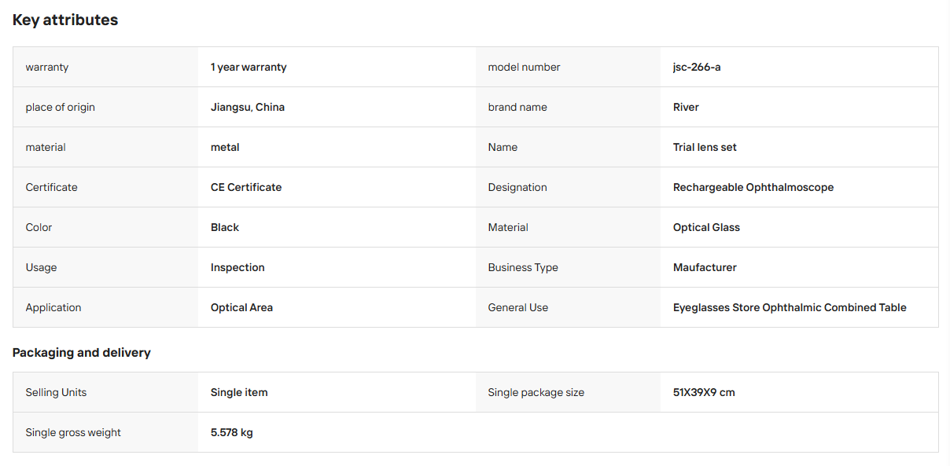Viewport: 950px width, 466px height.
Task: Click the Jiangsu, China origin value
Action: 248,108
